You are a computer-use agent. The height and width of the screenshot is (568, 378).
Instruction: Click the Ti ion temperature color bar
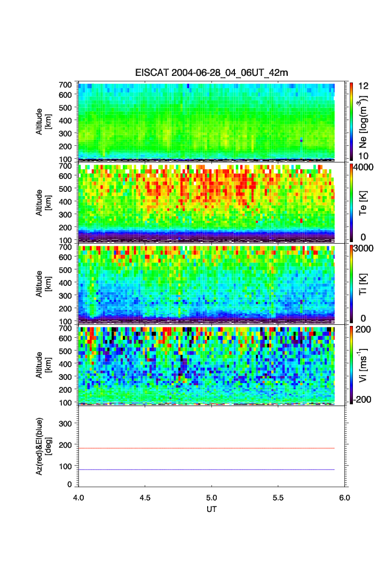tap(352, 283)
